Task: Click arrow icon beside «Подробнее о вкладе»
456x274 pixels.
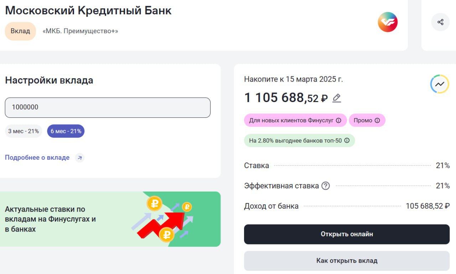Action: (80, 158)
